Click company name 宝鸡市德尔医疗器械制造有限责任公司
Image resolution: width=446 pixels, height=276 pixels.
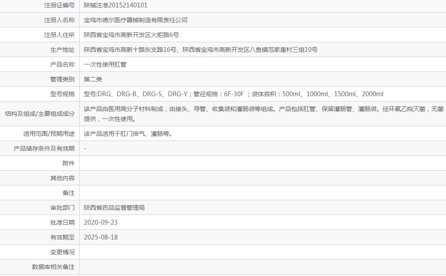coord(136,20)
